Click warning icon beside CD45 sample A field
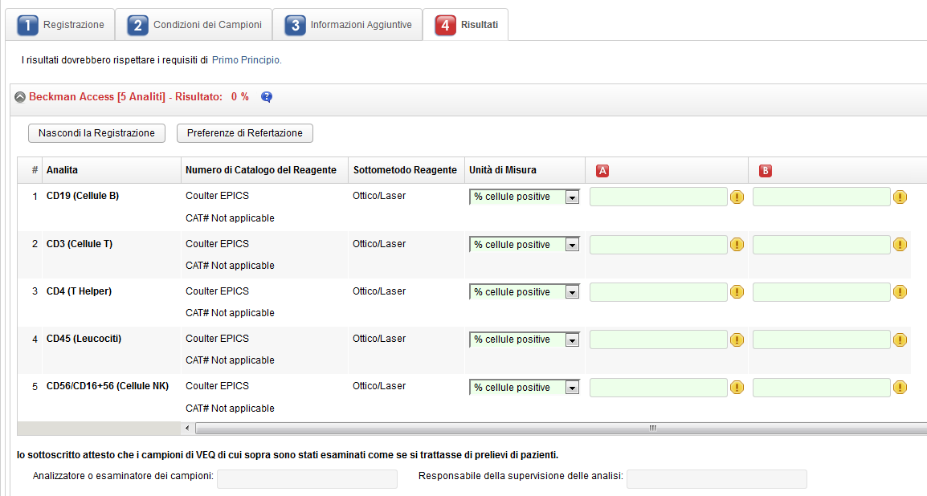Image resolution: width=927 pixels, height=496 pixels. tap(737, 340)
